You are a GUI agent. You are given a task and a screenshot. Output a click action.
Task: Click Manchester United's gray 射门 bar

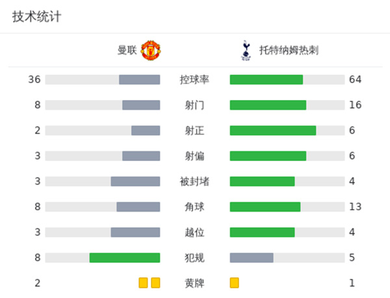(x=141, y=105)
